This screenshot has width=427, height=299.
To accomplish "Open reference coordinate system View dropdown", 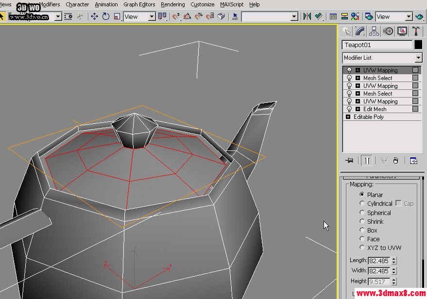I will pyautogui.click(x=152, y=17).
